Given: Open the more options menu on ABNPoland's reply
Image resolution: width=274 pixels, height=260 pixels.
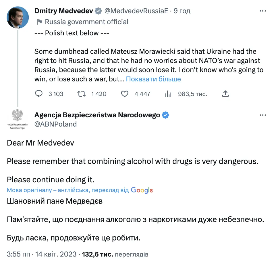Looking at the screenshot, I should click(x=263, y=115).
